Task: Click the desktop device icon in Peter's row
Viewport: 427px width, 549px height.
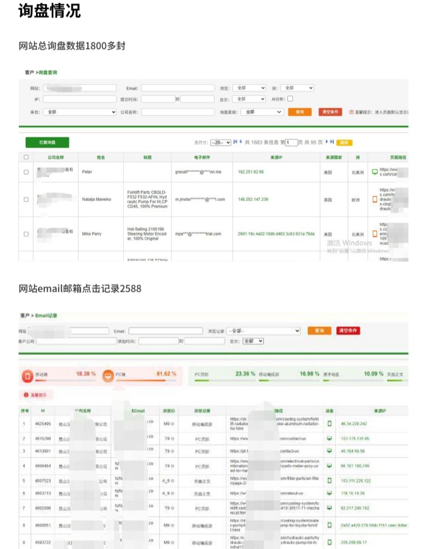Action: point(375,171)
